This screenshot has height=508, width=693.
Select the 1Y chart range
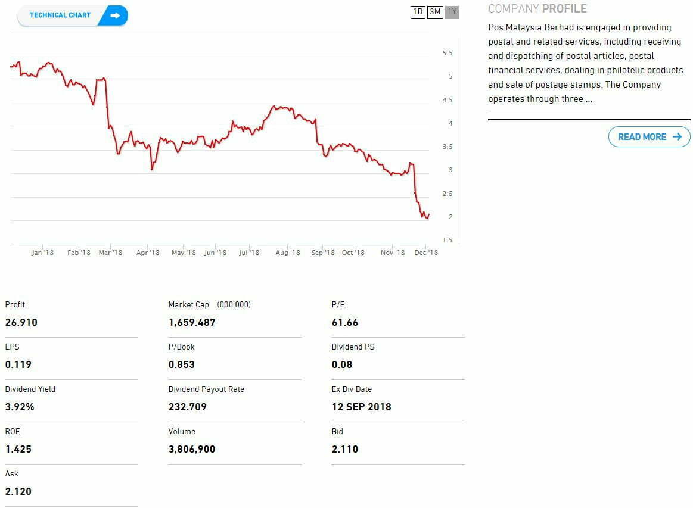[452, 12]
